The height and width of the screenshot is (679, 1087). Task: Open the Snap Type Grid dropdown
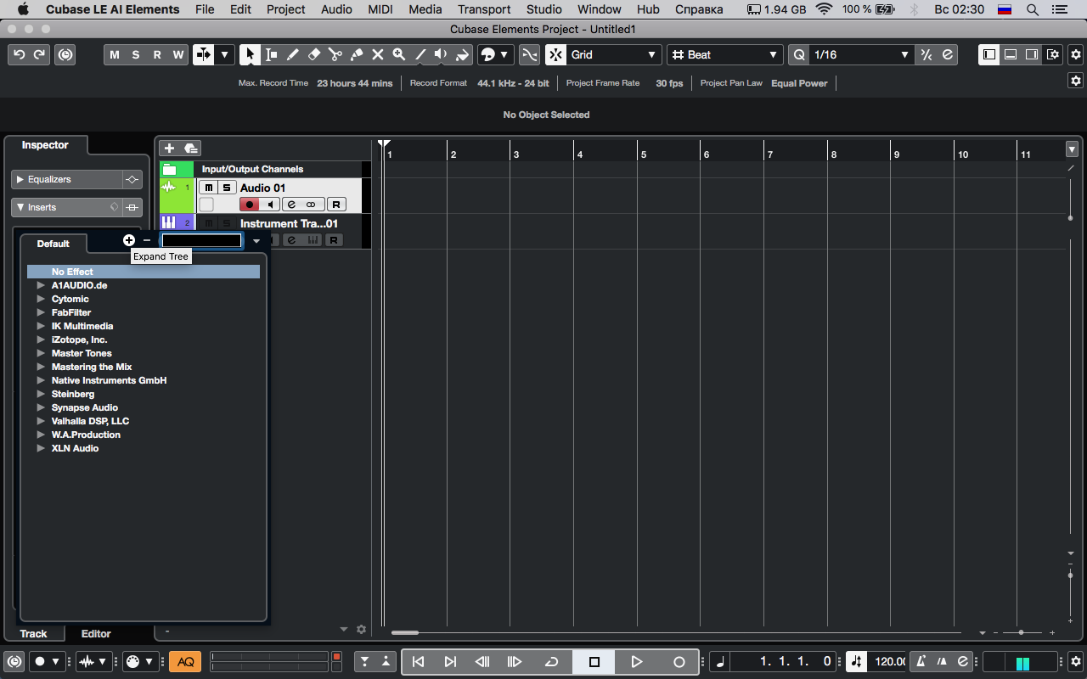615,54
